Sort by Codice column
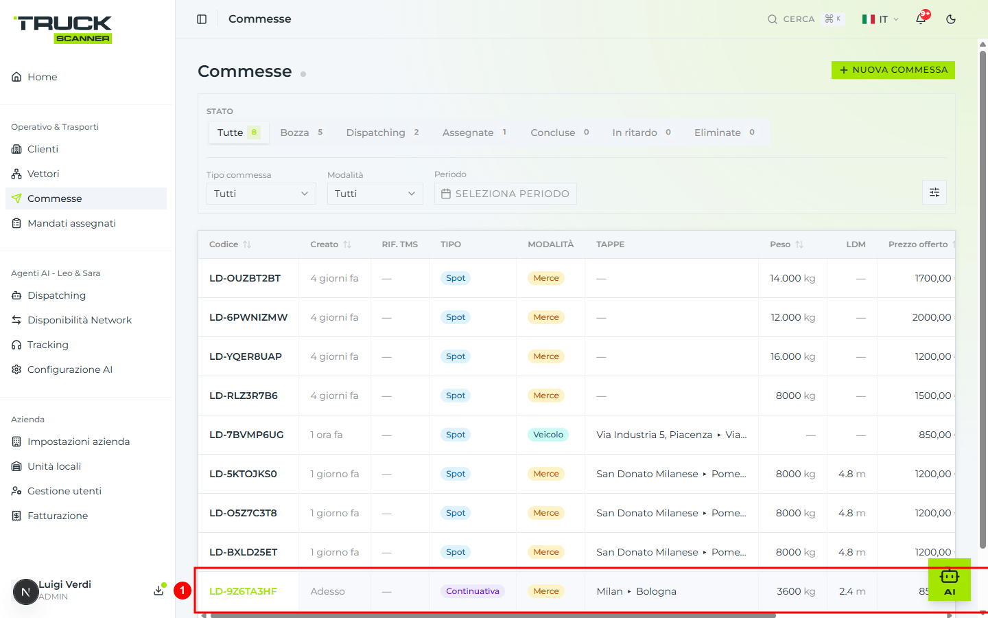 pyautogui.click(x=231, y=244)
